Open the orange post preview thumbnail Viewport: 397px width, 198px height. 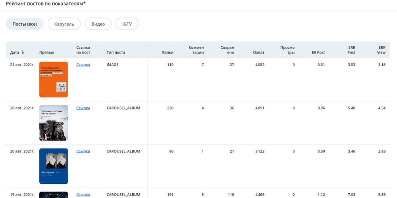tap(54, 80)
